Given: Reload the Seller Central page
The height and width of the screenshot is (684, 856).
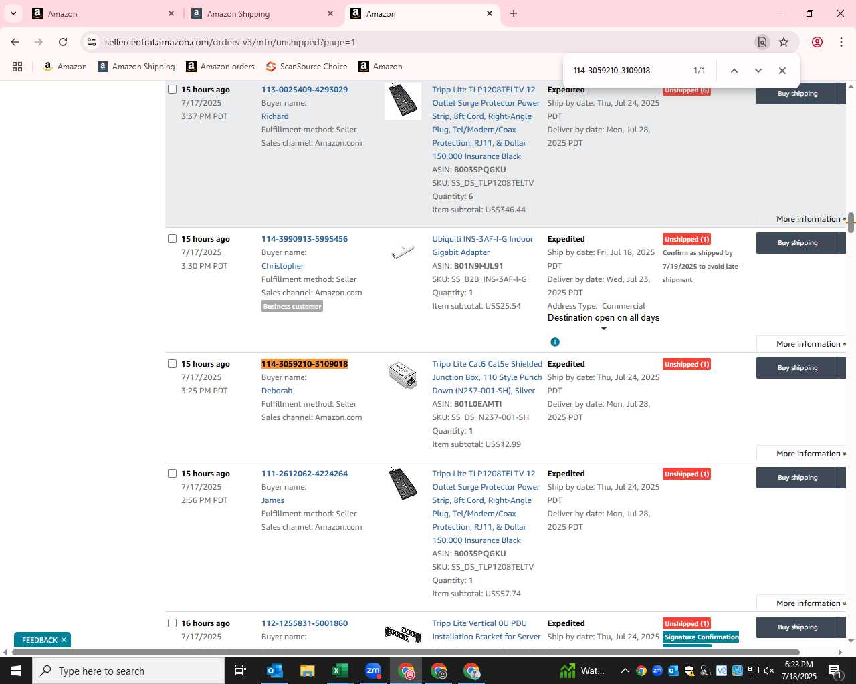Looking at the screenshot, I should [x=63, y=42].
